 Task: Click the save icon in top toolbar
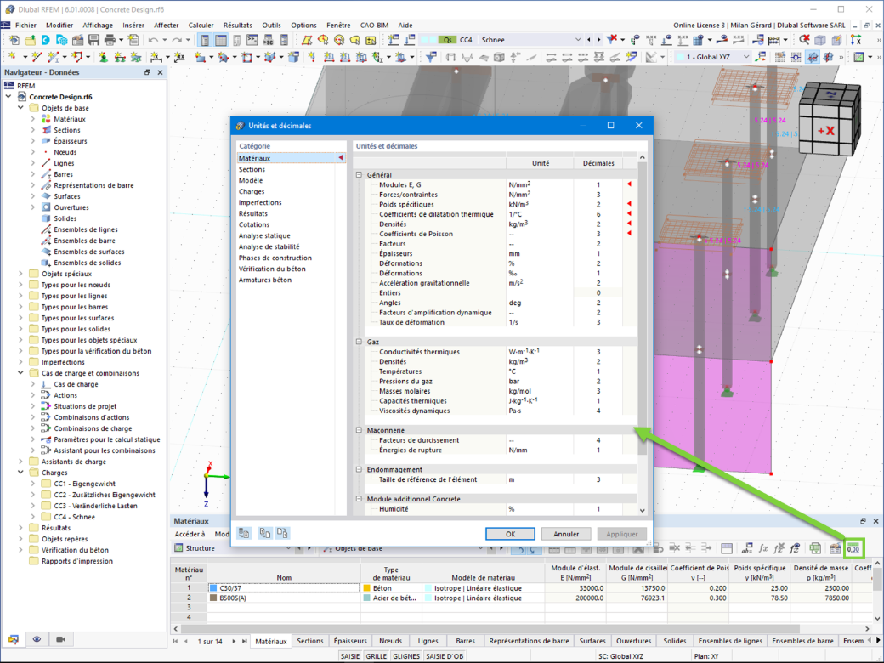pos(93,40)
